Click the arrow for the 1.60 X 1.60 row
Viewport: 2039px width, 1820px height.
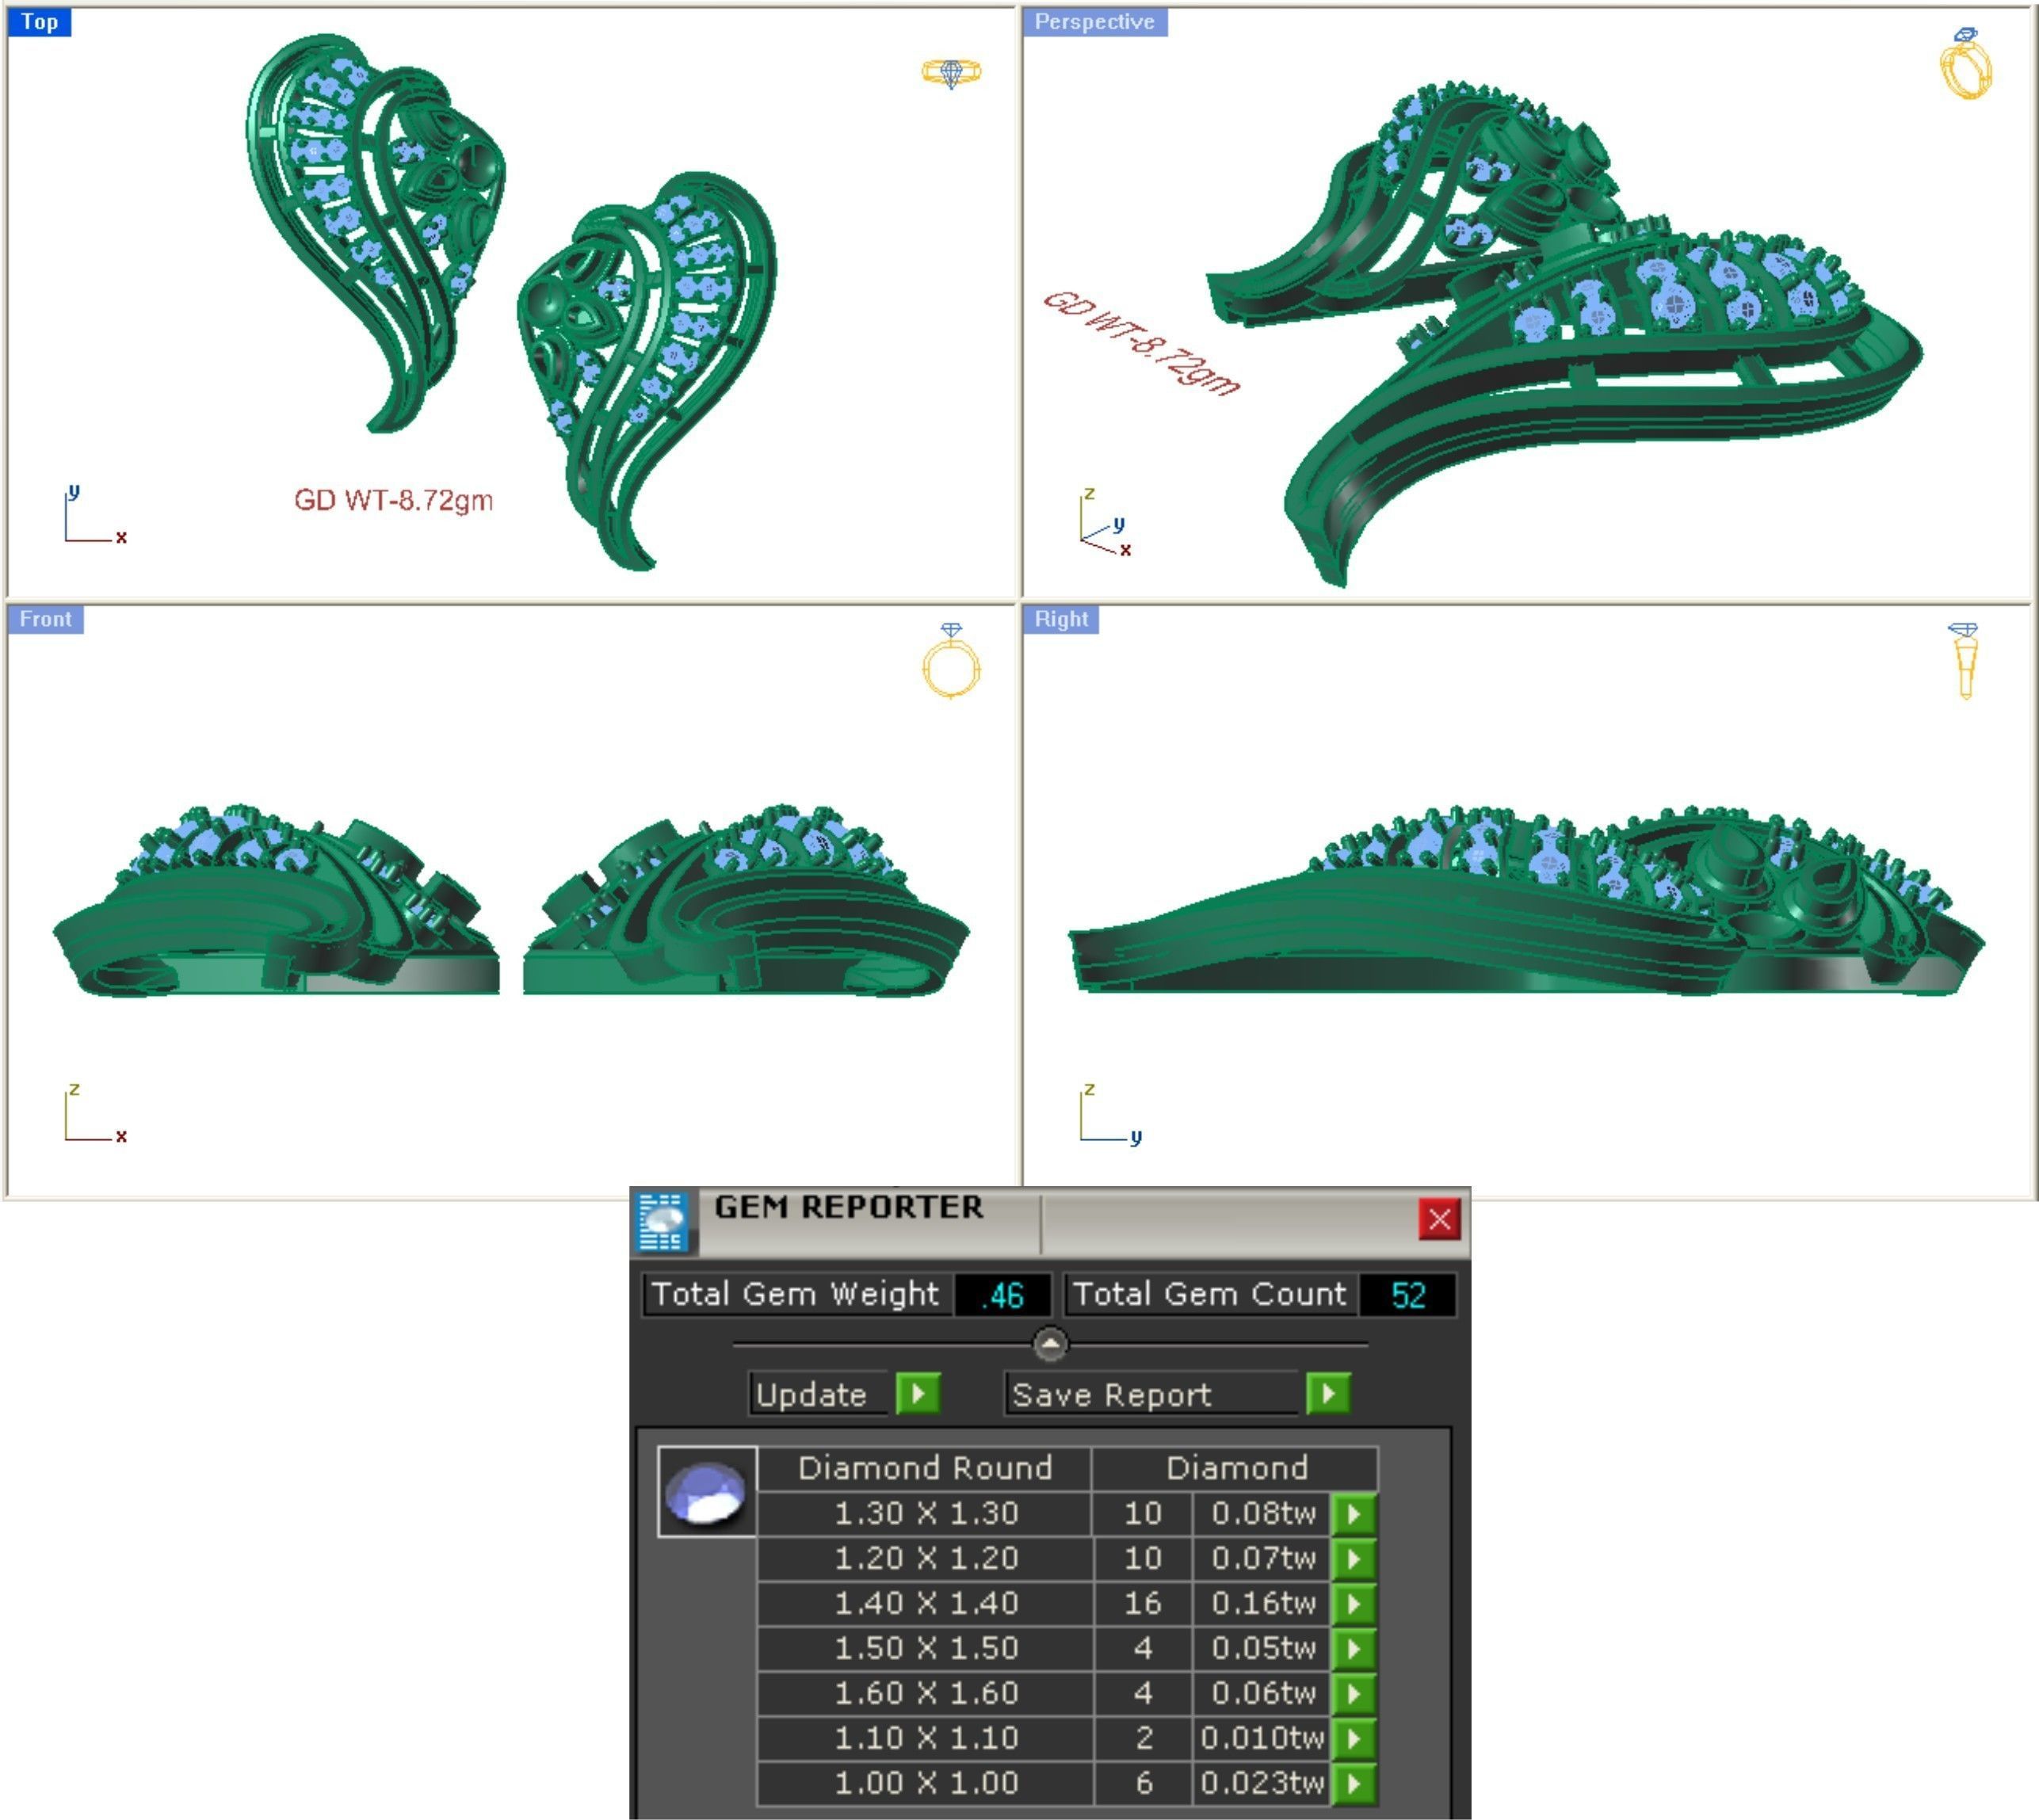(1354, 1693)
